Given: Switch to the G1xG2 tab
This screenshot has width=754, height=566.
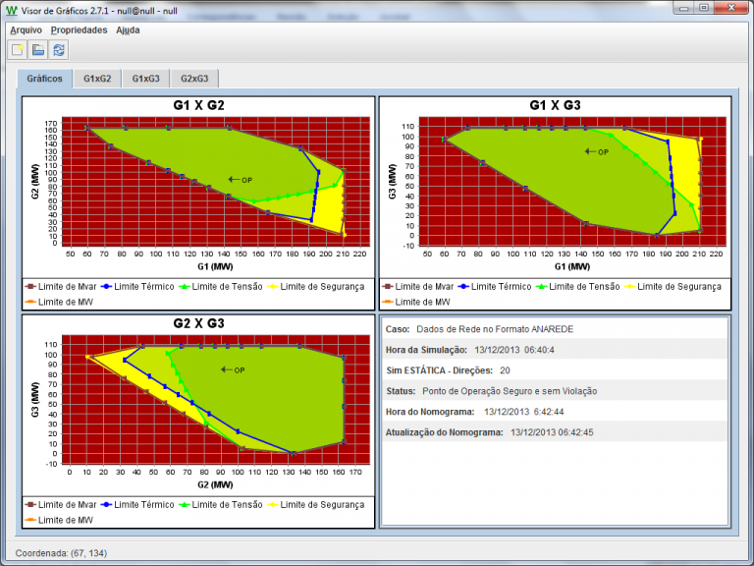Looking at the screenshot, I should 97,79.
